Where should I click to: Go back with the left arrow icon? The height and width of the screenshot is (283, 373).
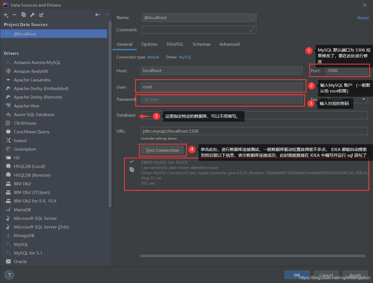tap(97, 15)
